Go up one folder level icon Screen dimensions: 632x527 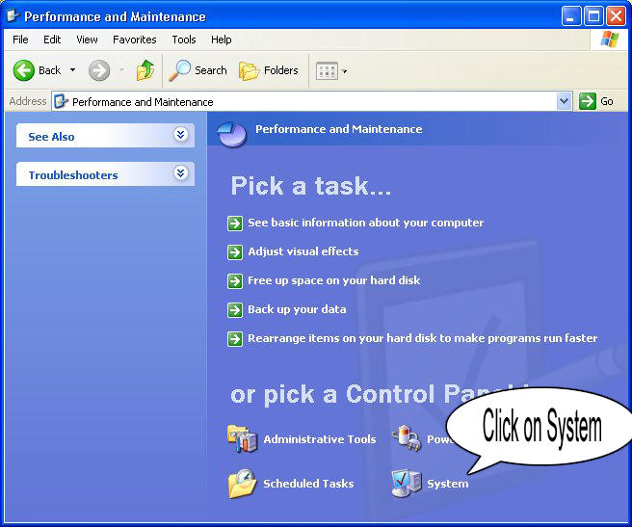tap(145, 70)
